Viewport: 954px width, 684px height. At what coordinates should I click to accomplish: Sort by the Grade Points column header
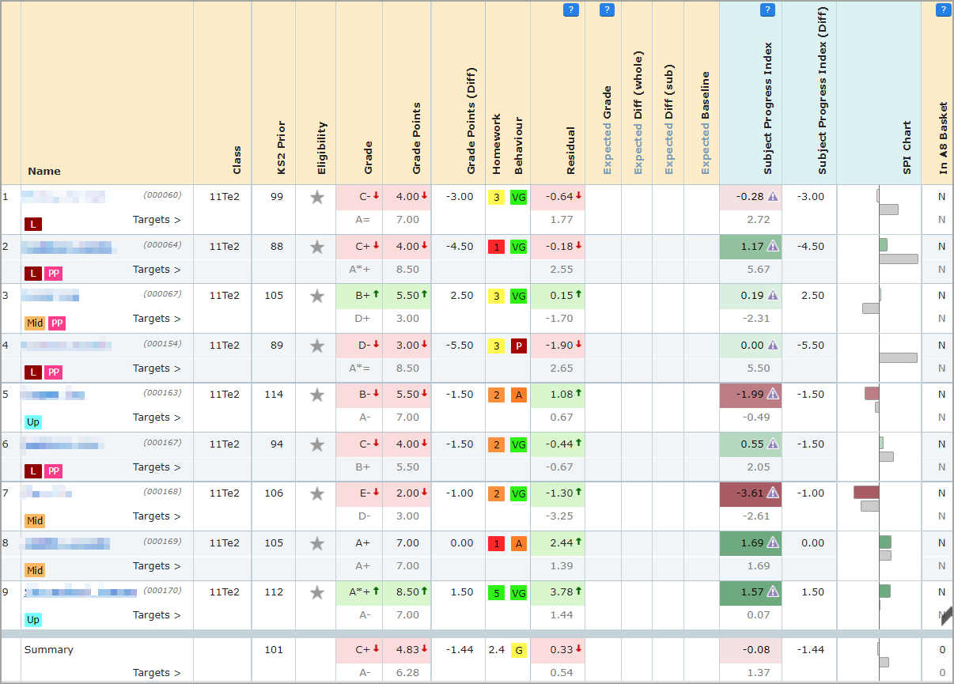pos(417,138)
